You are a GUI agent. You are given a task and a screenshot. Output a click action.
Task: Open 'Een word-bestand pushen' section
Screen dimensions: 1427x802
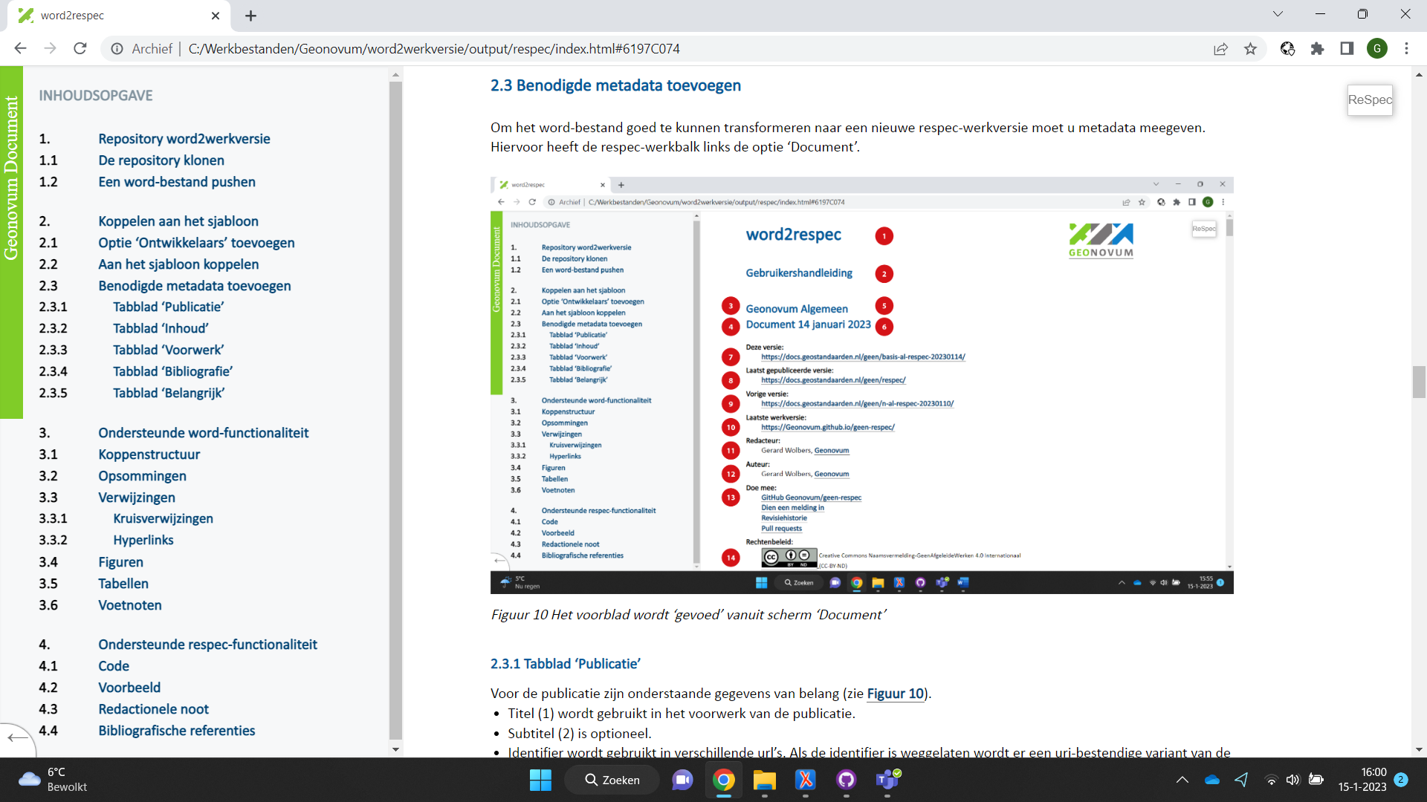(177, 182)
